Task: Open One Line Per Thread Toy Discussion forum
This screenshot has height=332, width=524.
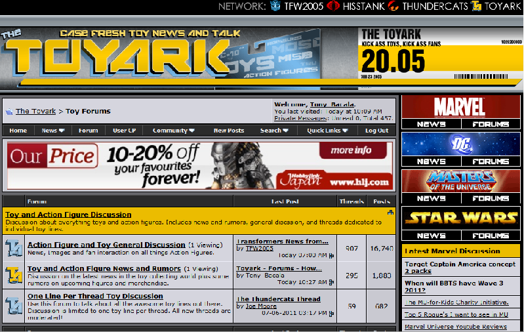Action: 95,296
